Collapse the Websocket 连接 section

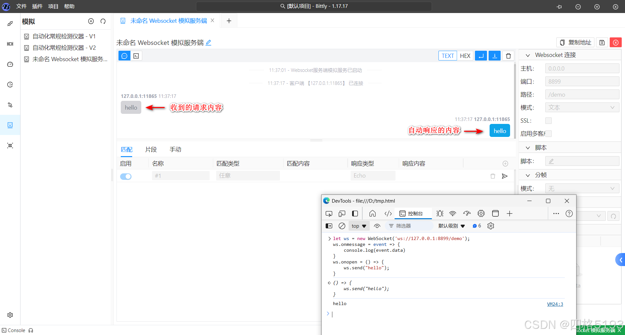click(x=528, y=55)
